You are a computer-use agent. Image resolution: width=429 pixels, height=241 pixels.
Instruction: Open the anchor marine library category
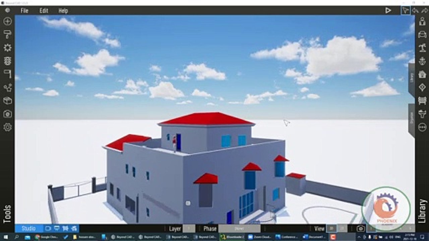422,61
